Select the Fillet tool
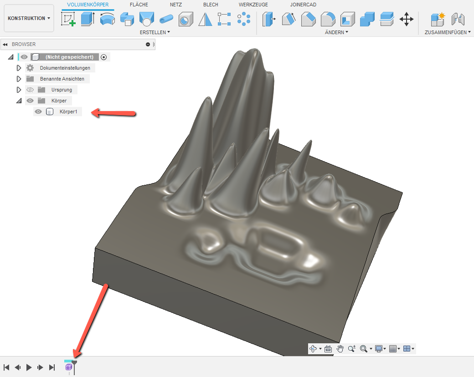This screenshot has height=377, width=474. [x=328, y=19]
